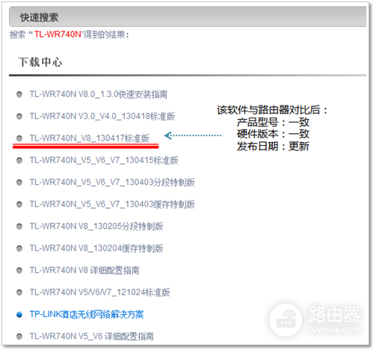Open TP-LINK酒店无线网络解决方案 link

pos(87,314)
